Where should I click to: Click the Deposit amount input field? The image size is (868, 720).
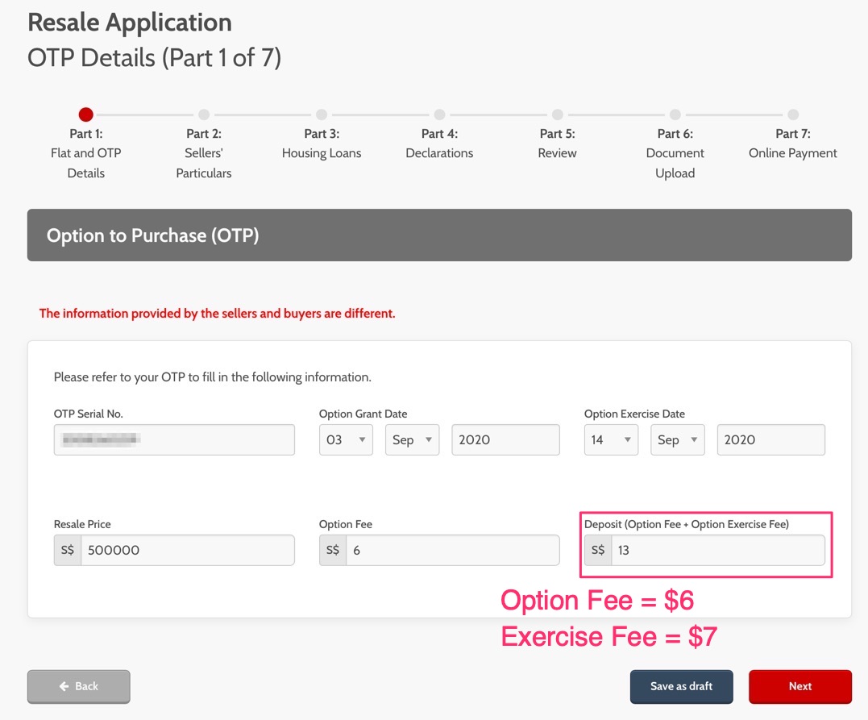718,550
